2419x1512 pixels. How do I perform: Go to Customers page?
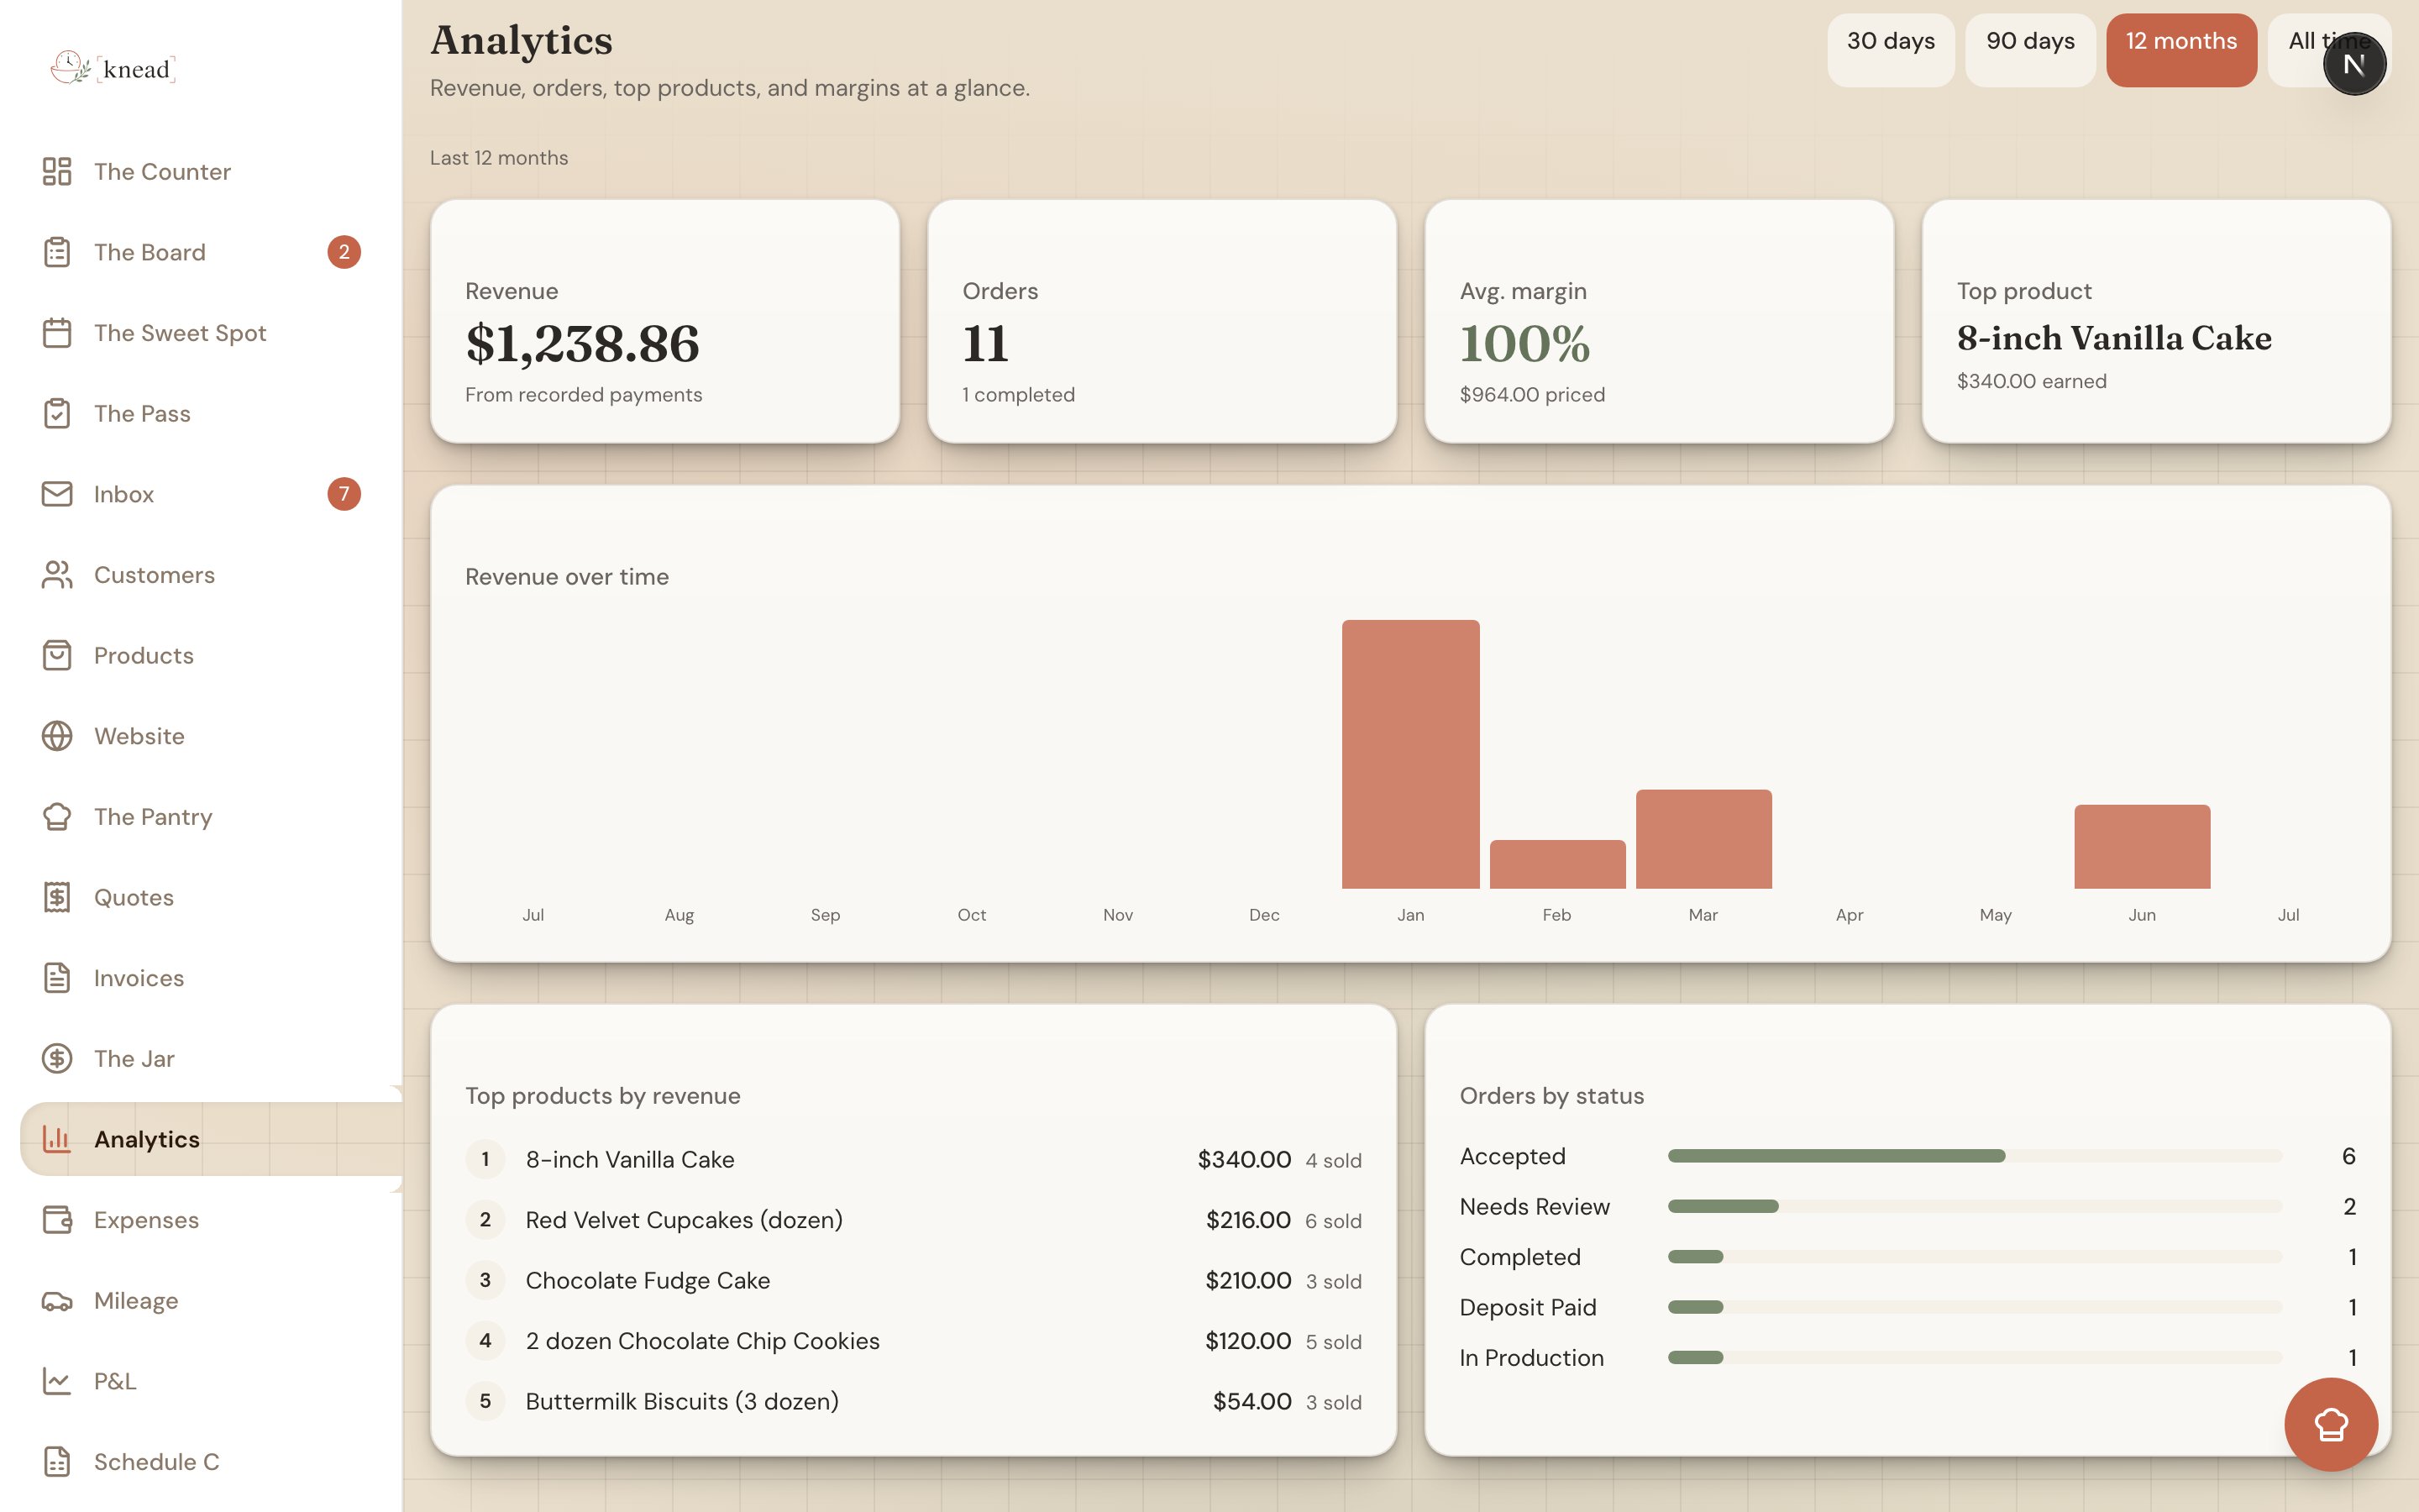211,575
